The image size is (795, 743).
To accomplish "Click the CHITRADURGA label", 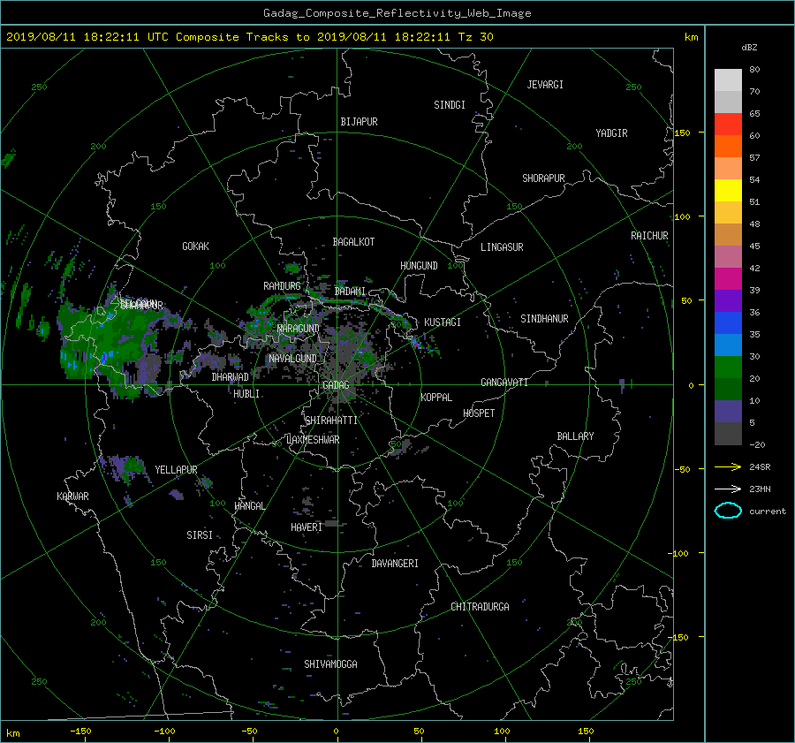I will (480, 607).
